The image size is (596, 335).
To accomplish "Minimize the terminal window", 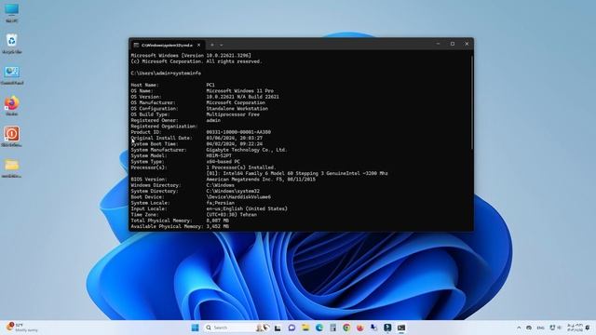I will point(438,44).
